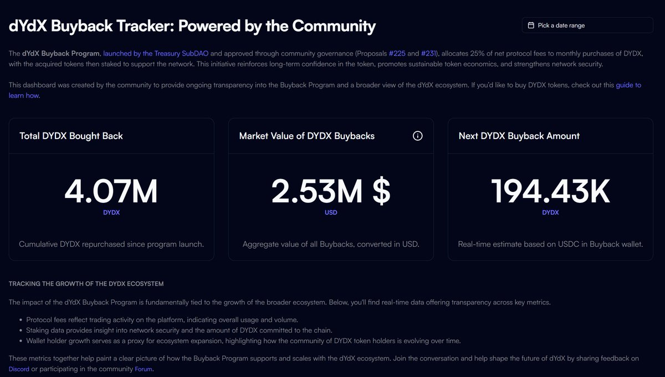
Task: Click 'Aggregate value of all Buybacks' description
Action: pos(331,244)
